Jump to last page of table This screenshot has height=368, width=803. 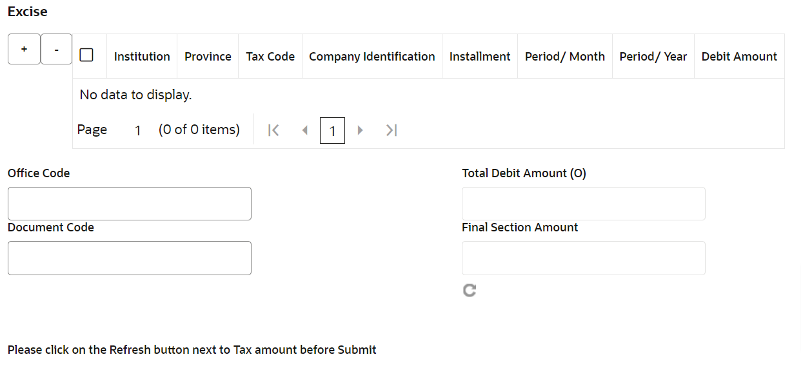tap(391, 130)
